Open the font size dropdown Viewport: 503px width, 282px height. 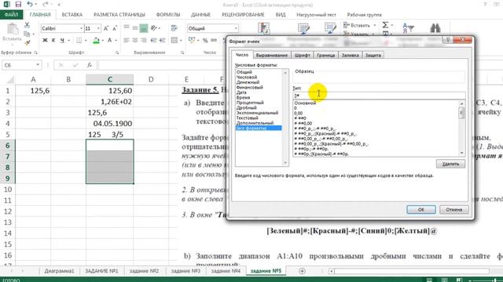click(98, 28)
